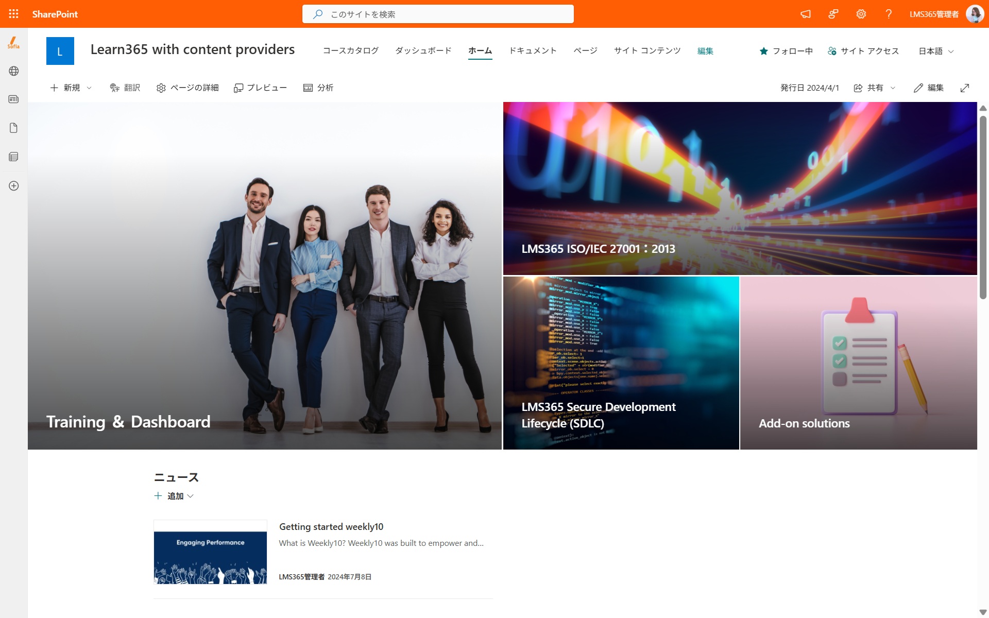Click the 発行日 2024/4/1 published date

[810, 88]
